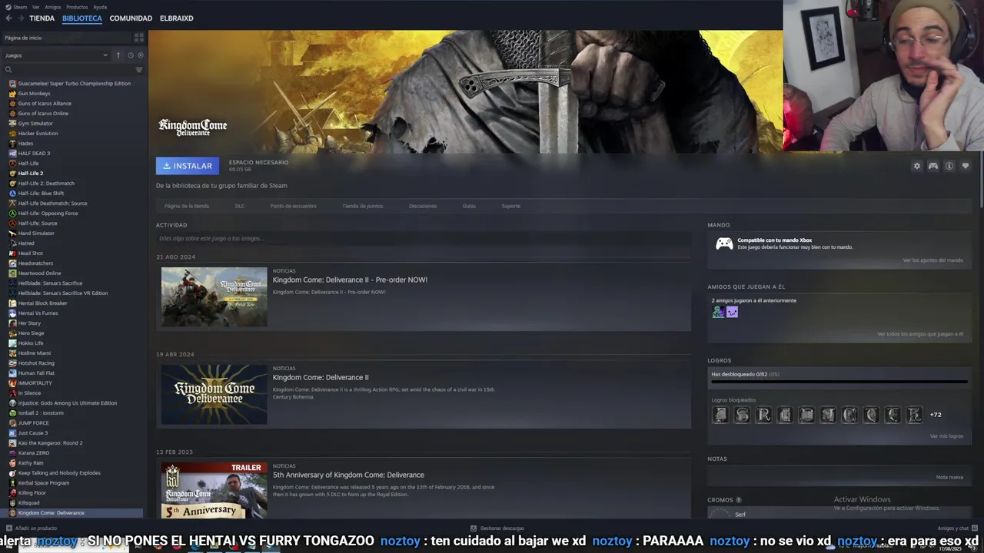The width and height of the screenshot is (984, 553).
Task: Click Añadir un producto at bottom
Action: [32, 528]
